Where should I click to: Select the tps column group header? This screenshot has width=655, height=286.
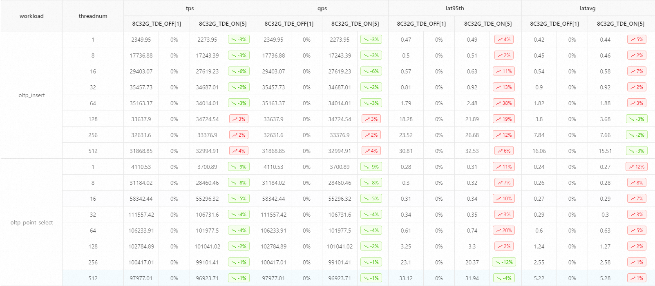190,8
